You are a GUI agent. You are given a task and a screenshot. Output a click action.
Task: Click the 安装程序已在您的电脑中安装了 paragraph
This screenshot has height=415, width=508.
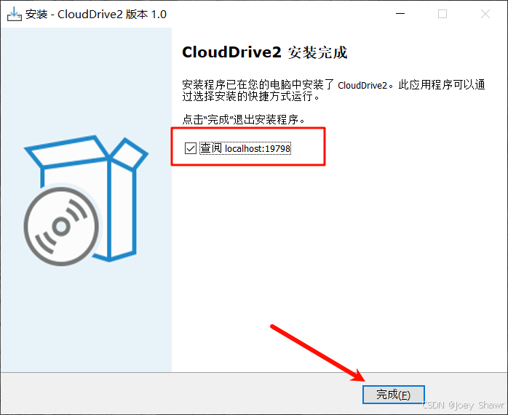[333, 90]
